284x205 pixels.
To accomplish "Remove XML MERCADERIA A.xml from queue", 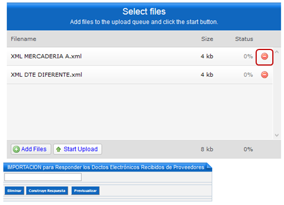I will pos(265,56).
